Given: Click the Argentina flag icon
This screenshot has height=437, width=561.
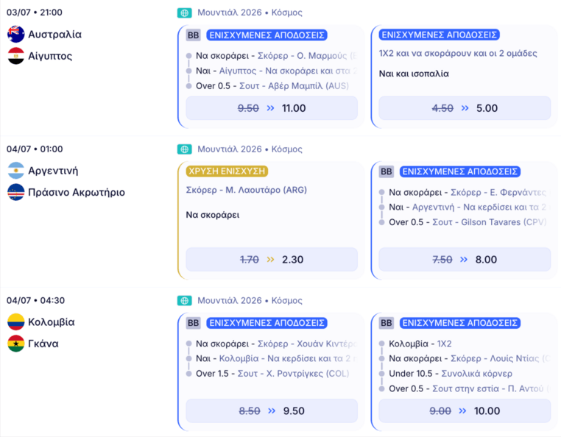Looking at the screenshot, I should [x=15, y=171].
